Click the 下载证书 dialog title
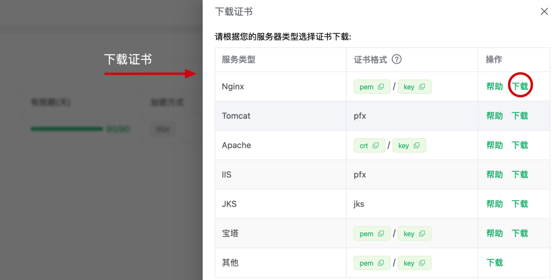Image resolution: width=557 pixels, height=280 pixels. [234, 12]
